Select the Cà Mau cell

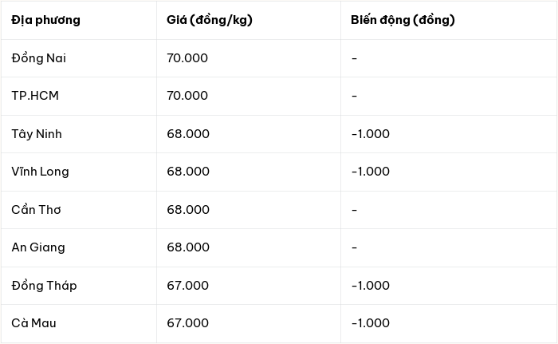click(x=33, y=323)
